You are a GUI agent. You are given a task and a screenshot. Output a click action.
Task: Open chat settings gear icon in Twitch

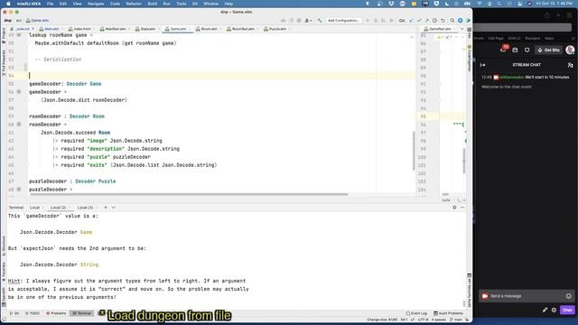[x=554, y=310]
